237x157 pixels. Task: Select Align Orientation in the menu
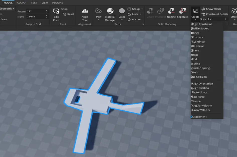pyautogui.click(x=207, y=83)
